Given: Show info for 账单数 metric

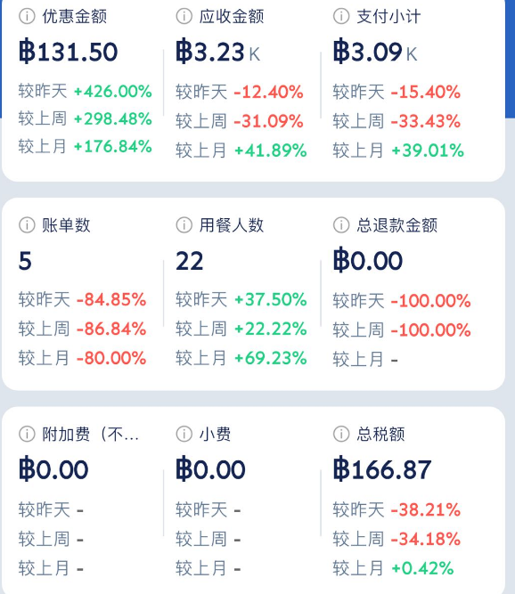Looking at the screenshot, I should [x=27, y=225].
